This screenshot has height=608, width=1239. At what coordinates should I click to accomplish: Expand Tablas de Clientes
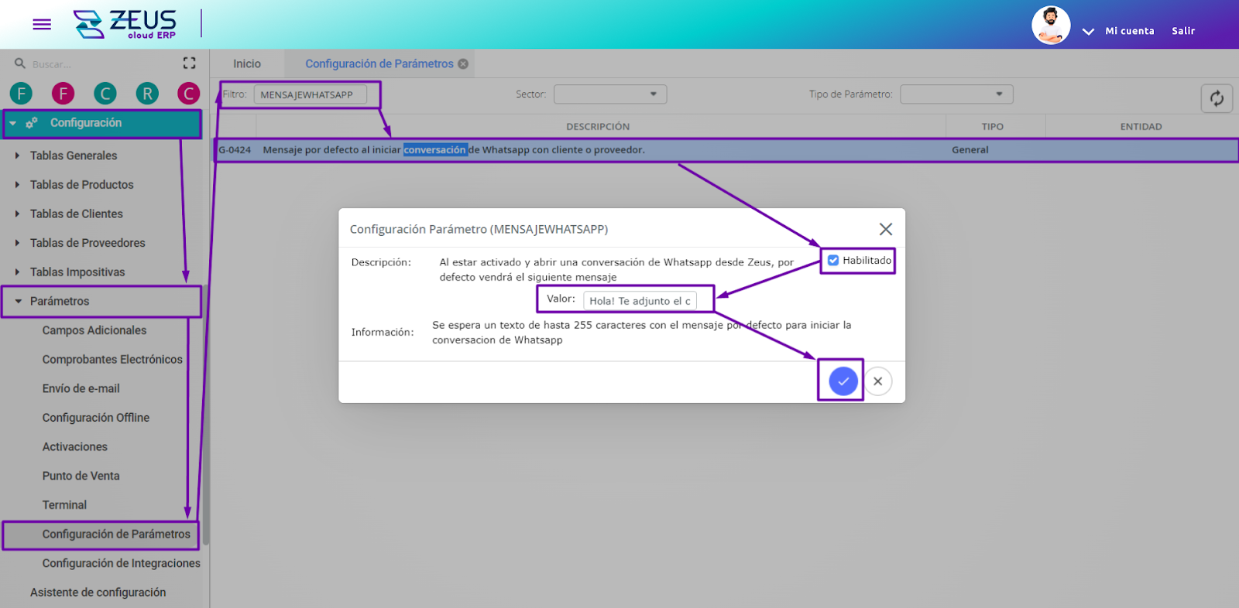76,214
